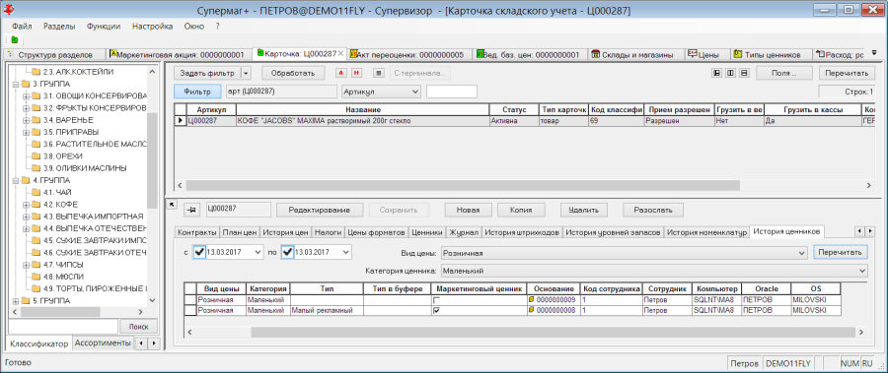The image size is (888, 373).
Task: Select the left-split layout icon
Action: coord(717,73)
